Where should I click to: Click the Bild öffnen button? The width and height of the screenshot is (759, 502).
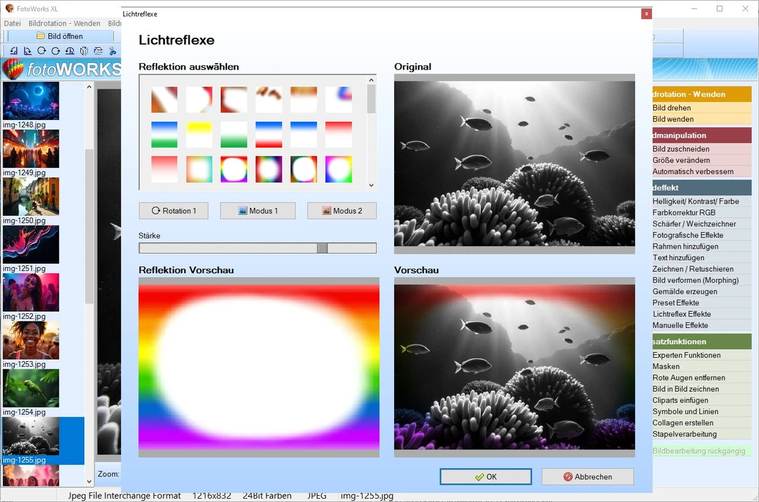point(60,36)
